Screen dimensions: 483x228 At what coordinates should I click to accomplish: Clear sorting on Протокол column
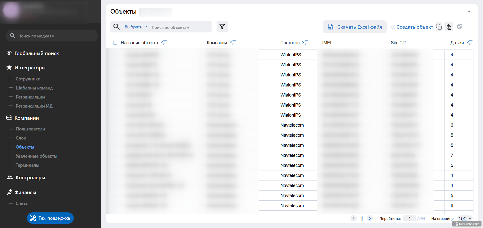(305, 42)
